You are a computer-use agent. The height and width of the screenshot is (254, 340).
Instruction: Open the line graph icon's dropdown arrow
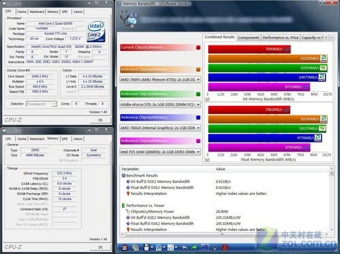(x=176, y=247)
